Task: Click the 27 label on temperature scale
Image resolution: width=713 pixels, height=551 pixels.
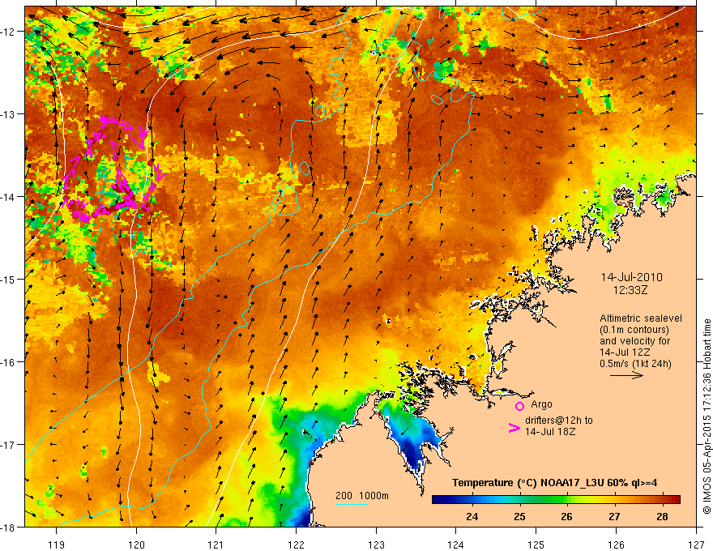Action: point(614,516)
